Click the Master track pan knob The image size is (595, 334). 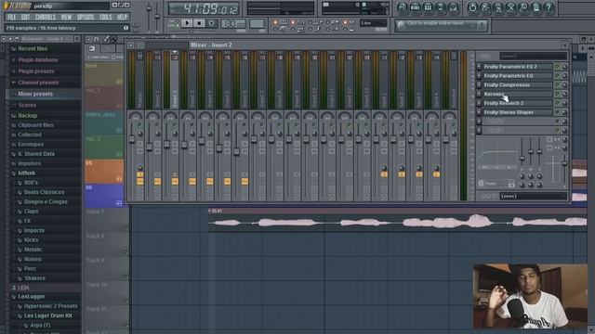coord(136,117)
